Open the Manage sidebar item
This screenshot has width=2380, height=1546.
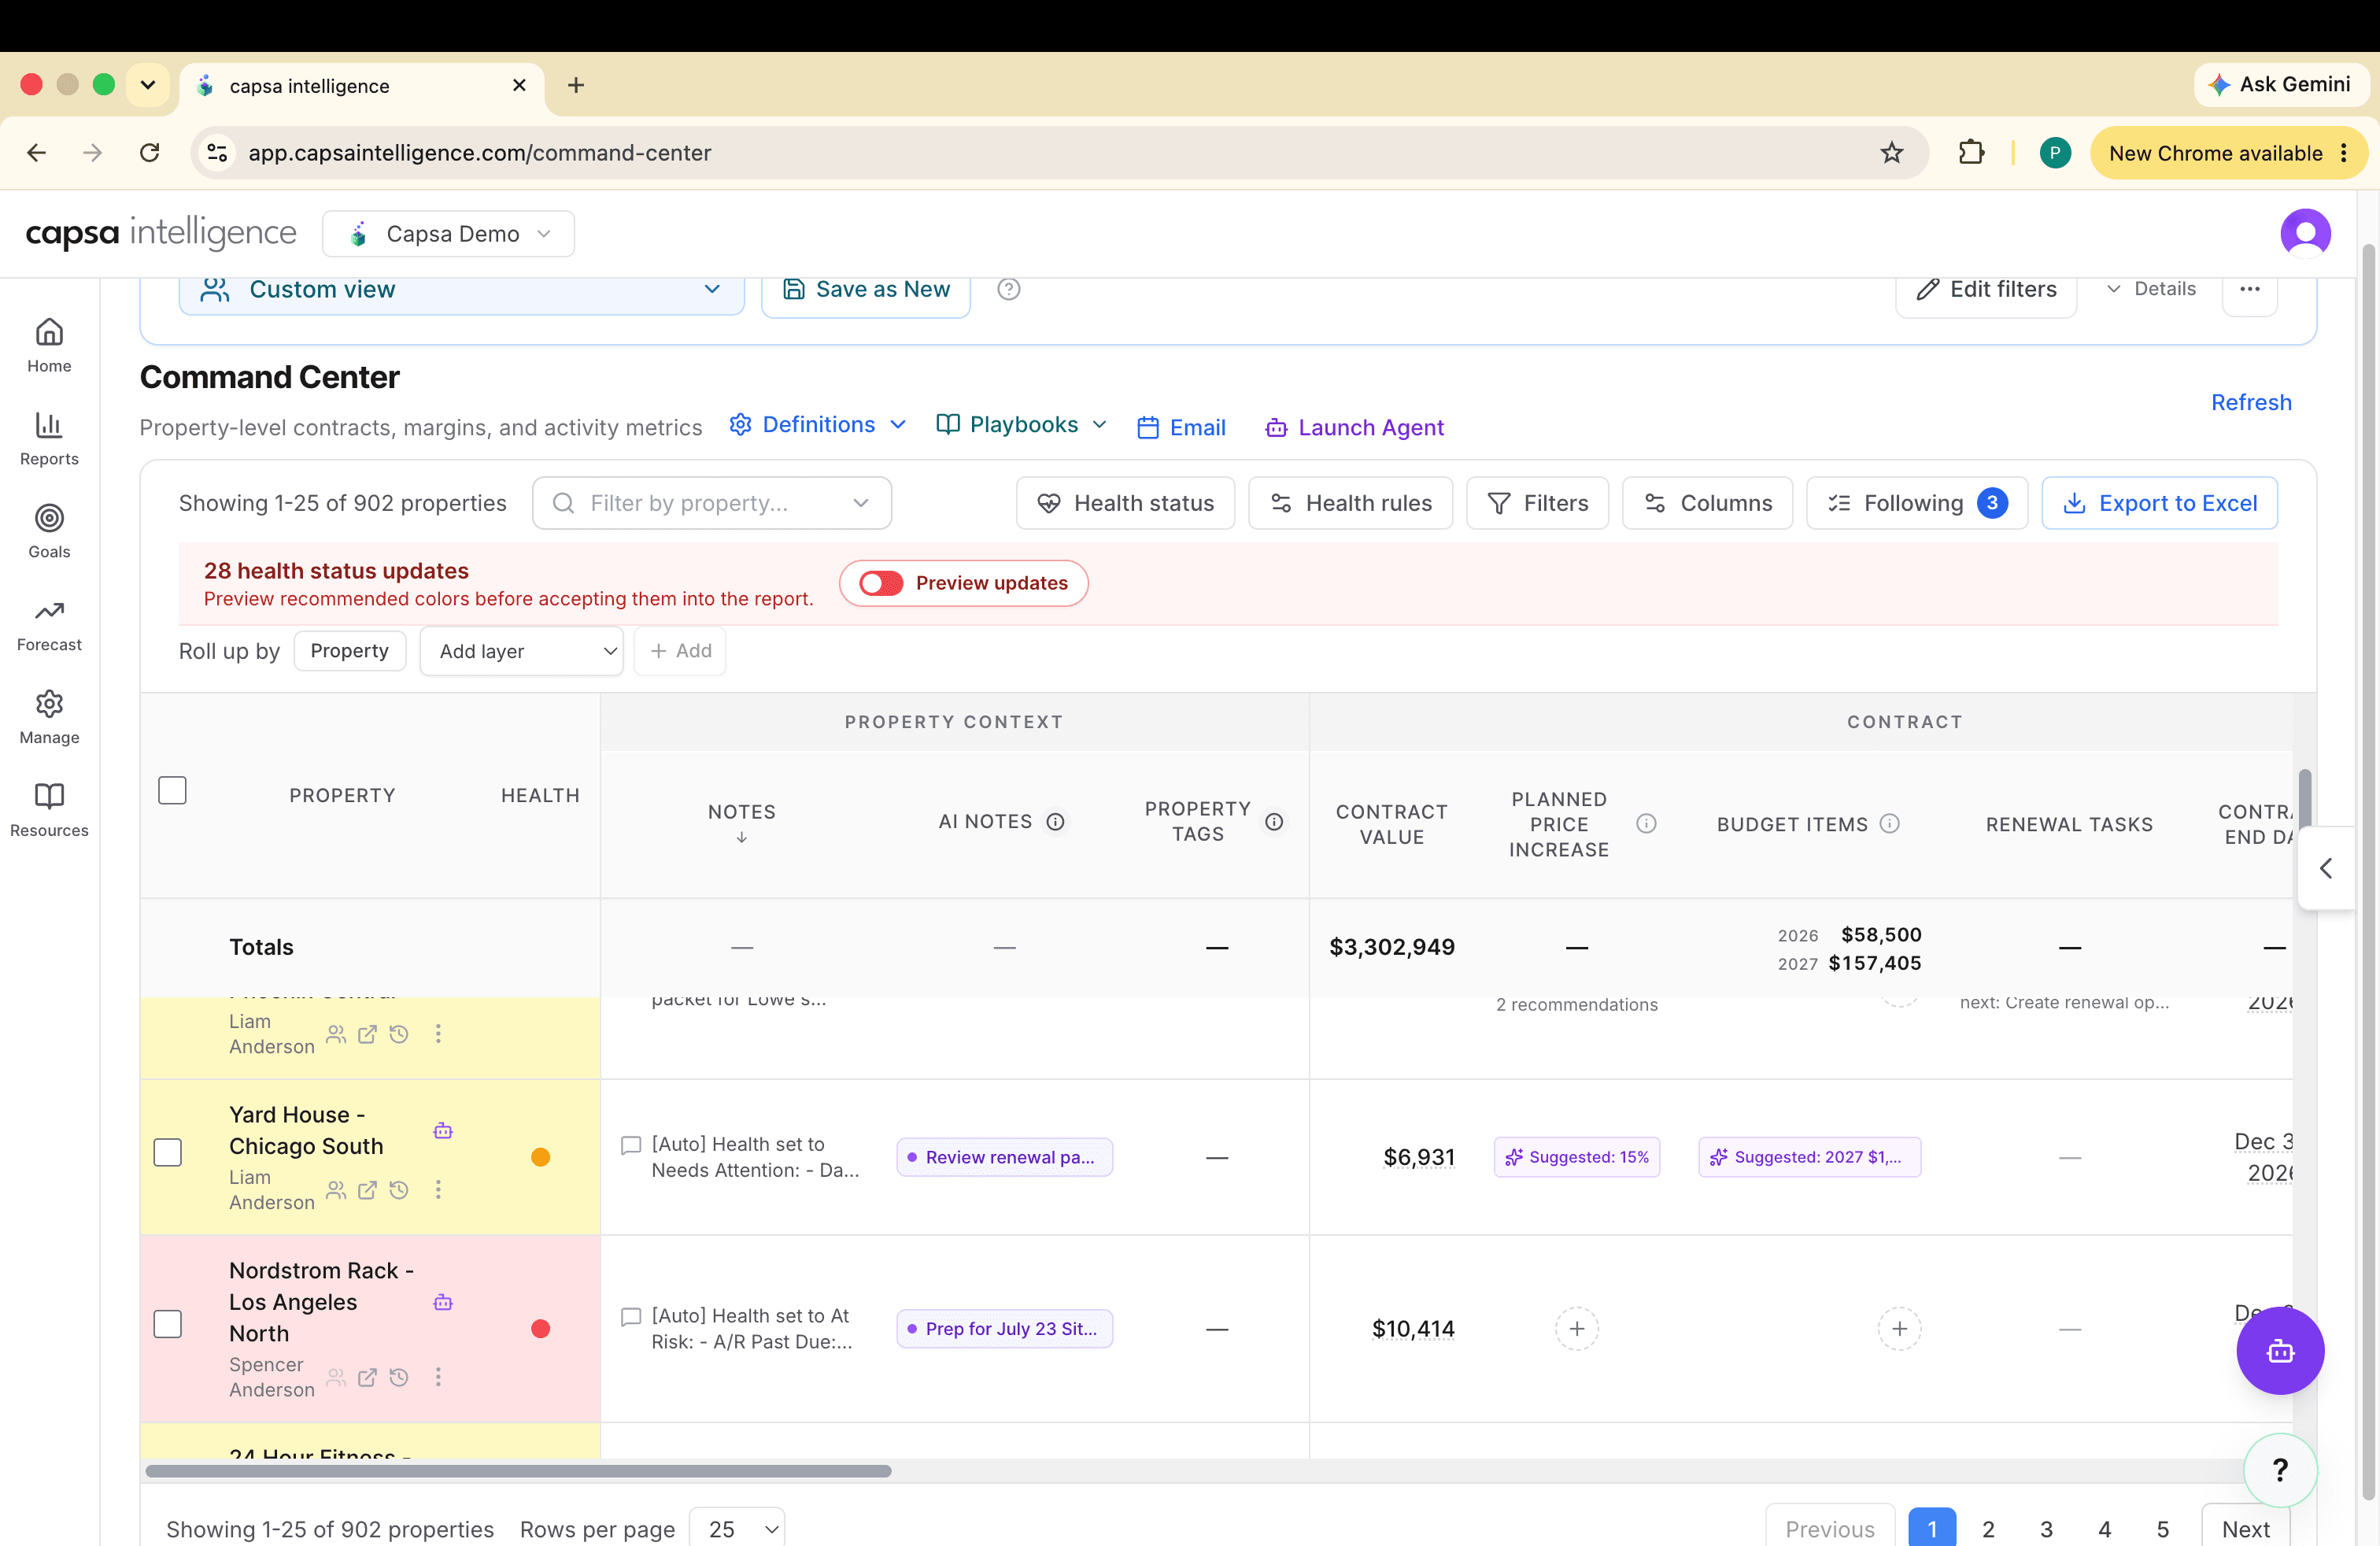(x=49, y=717)
